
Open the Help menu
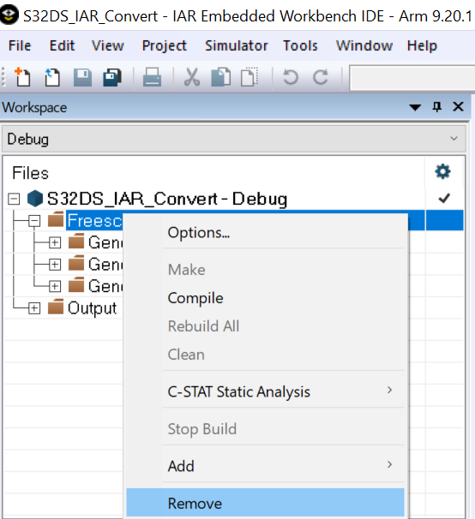pos(422,45)
